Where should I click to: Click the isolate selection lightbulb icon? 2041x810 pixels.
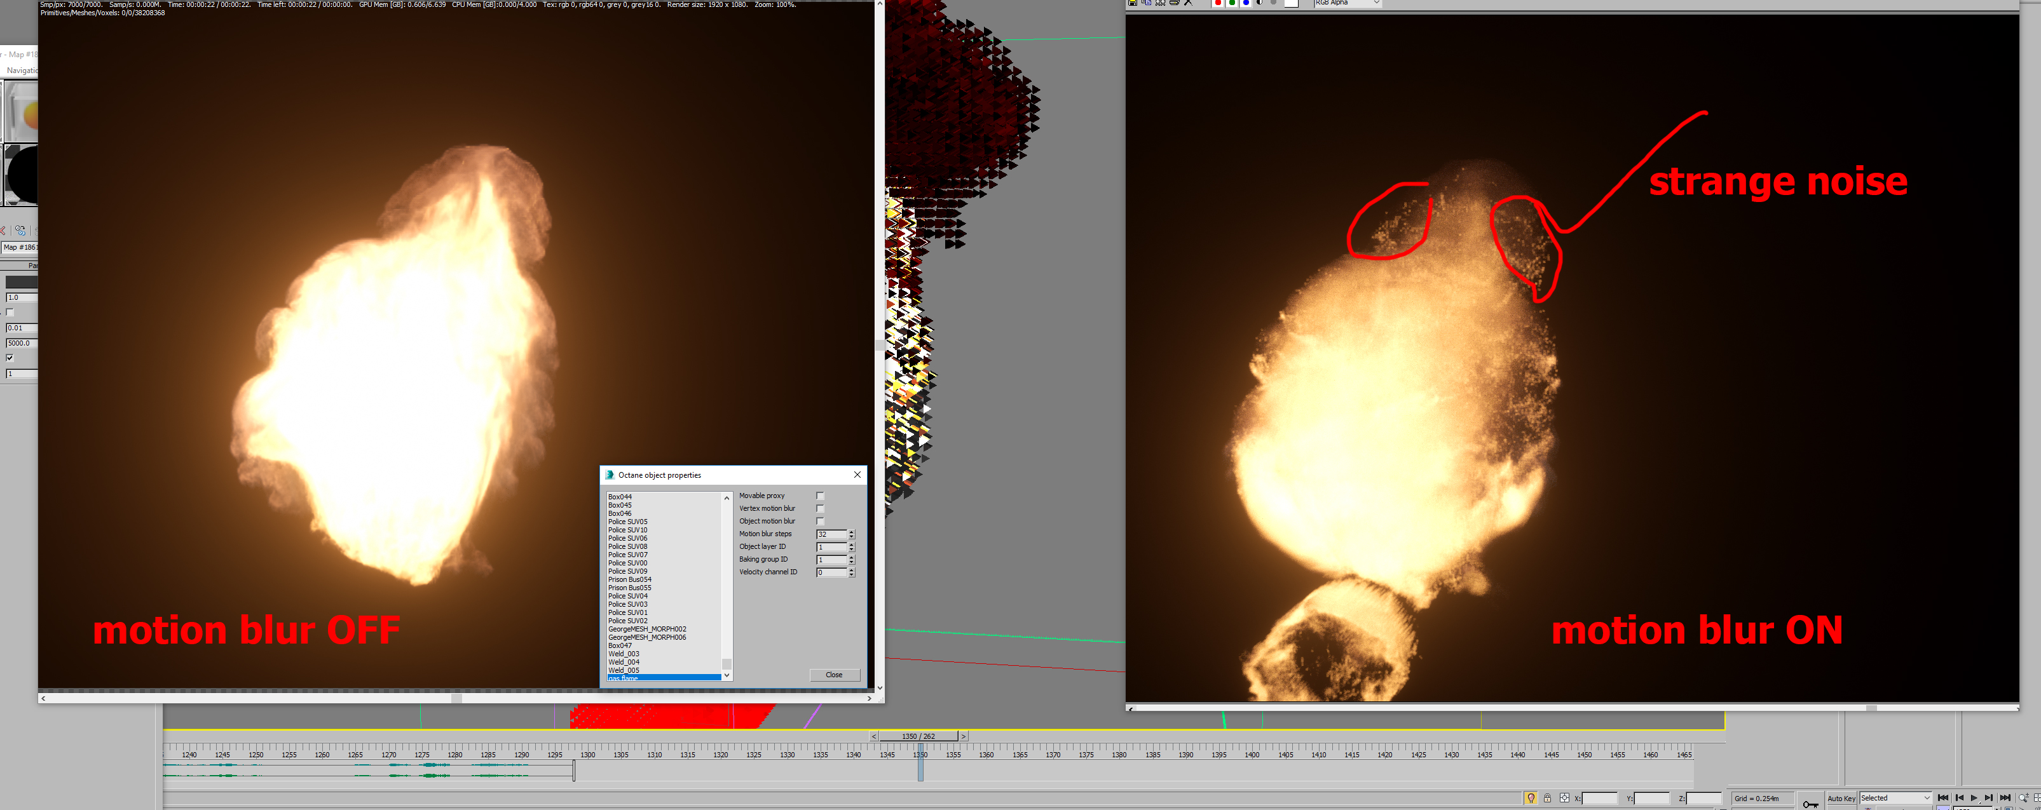pyautogui.click(x=1531, y=798)
